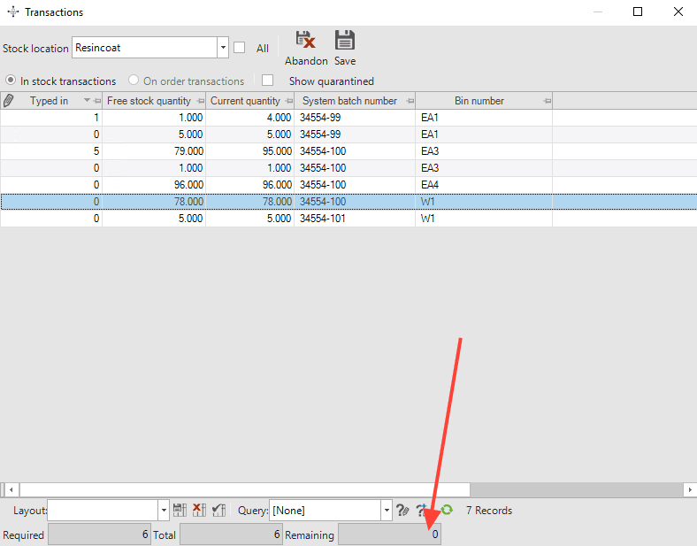Viewport: 697px width, 546px height.
Task: Pin the Current quantity column
Action: coord(289,101)
